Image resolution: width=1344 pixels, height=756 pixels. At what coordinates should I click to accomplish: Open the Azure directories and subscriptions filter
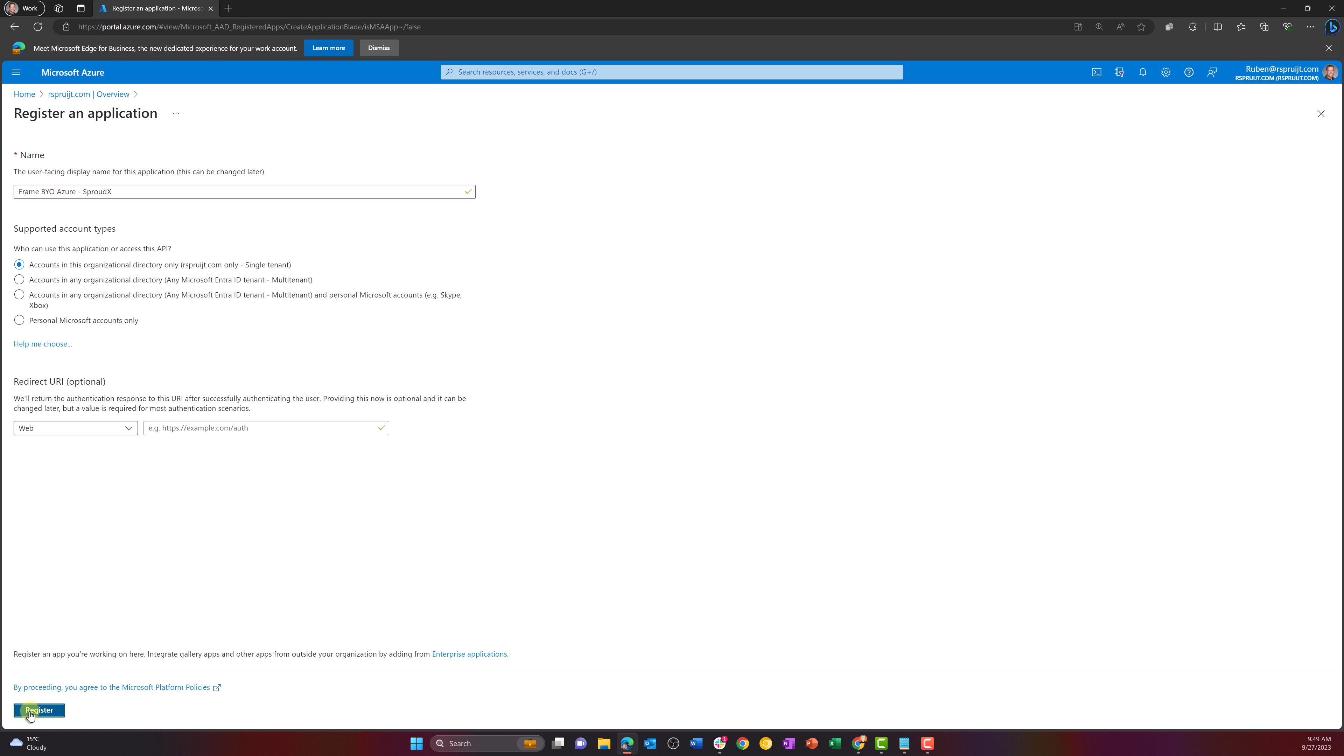1120,72
